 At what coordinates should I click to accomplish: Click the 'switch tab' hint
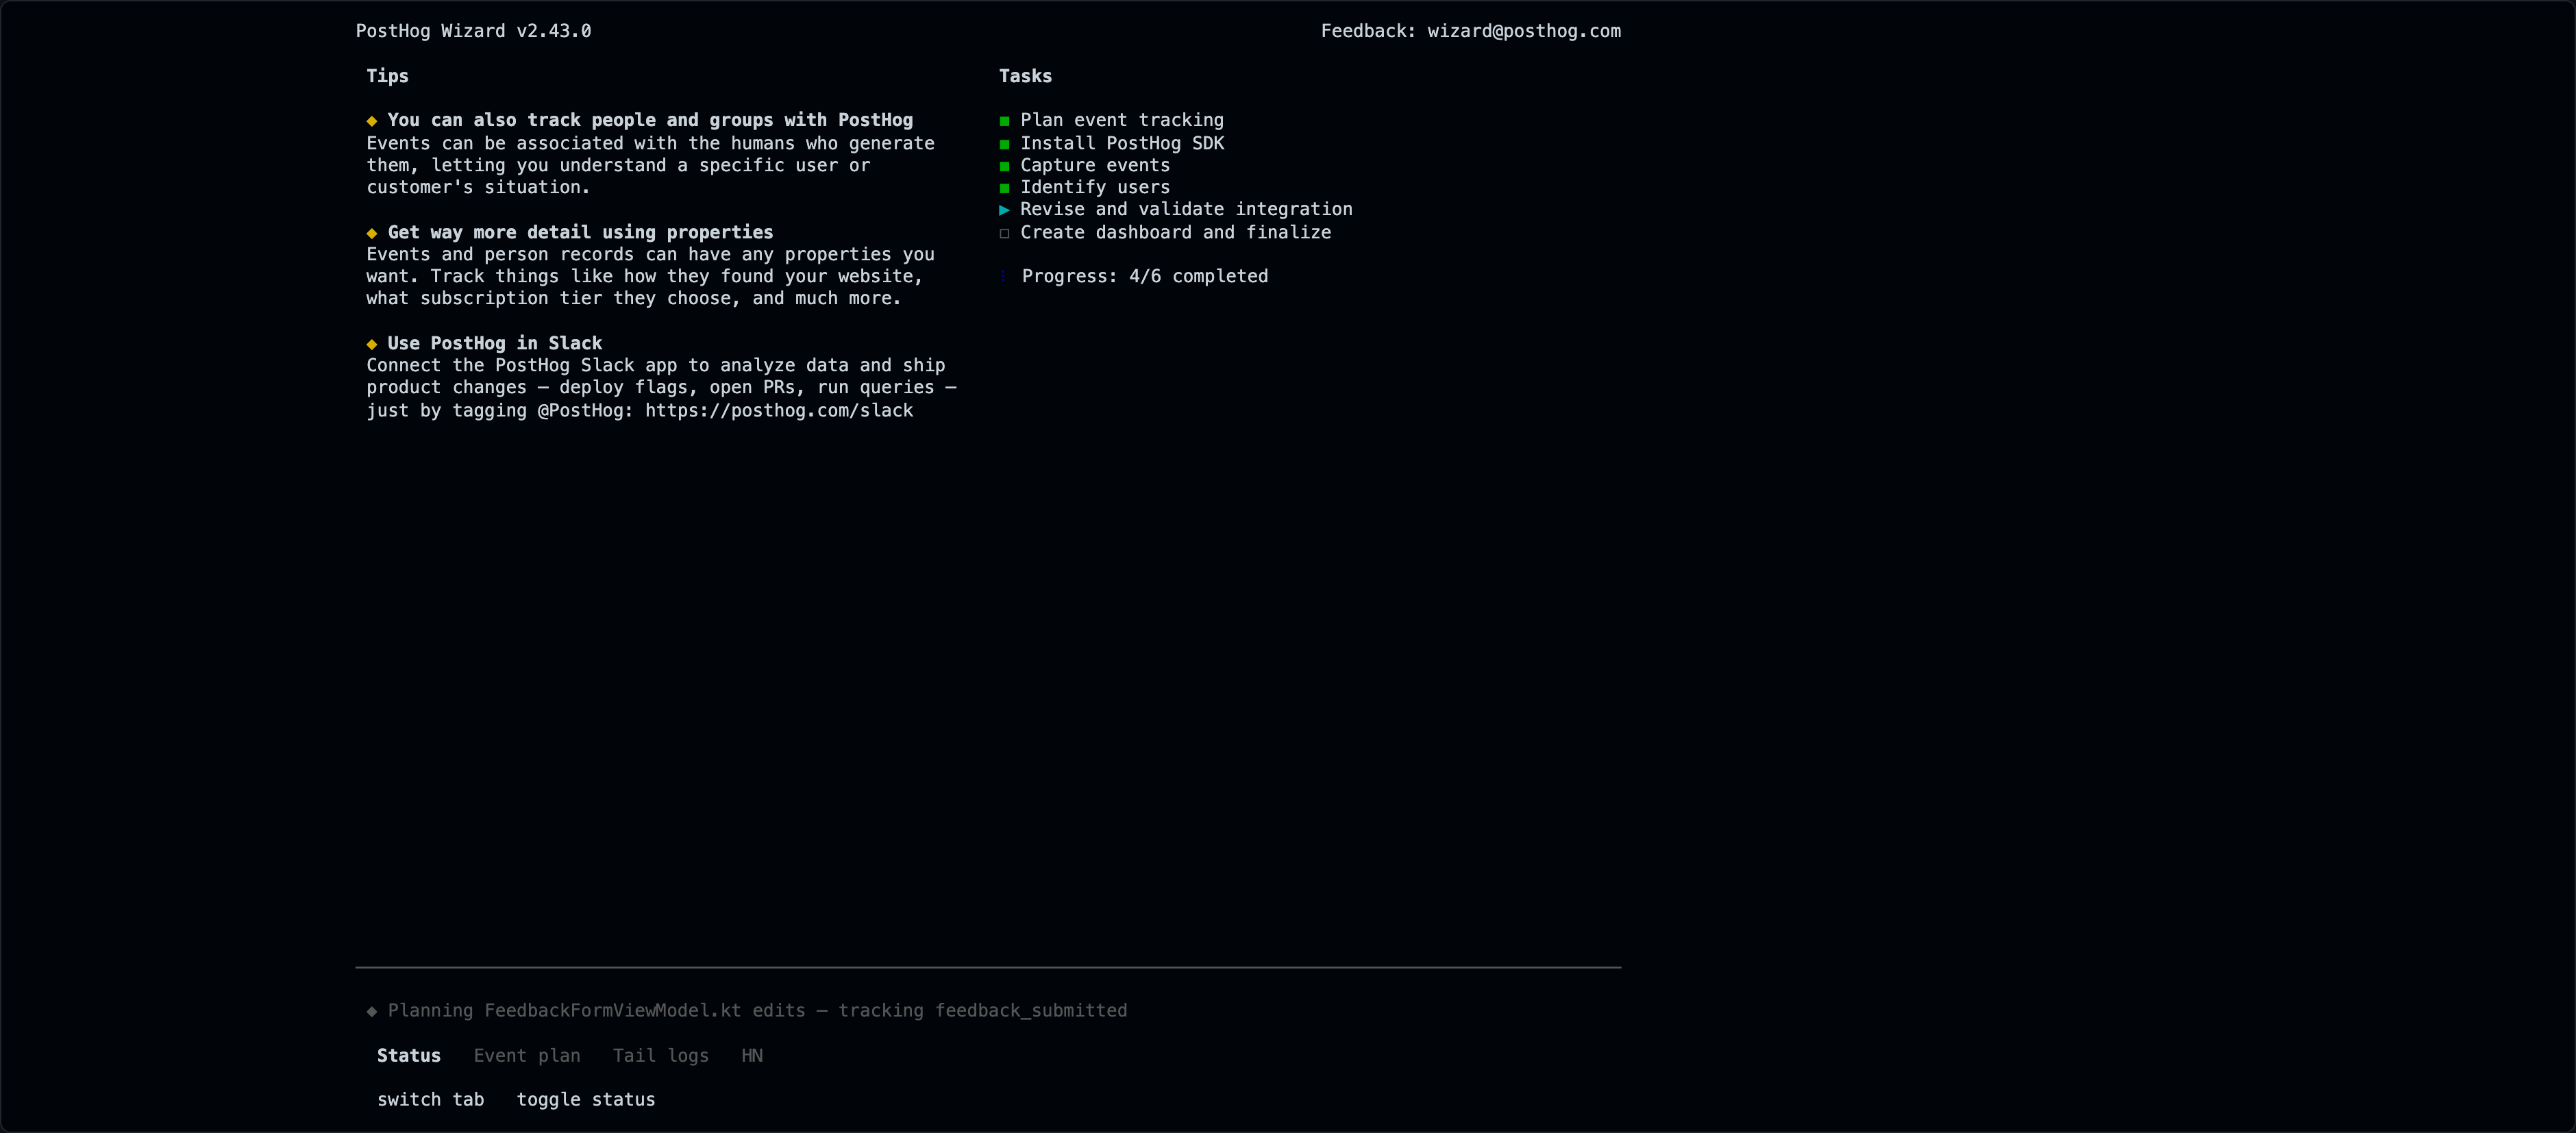(x=430, y=1099)
